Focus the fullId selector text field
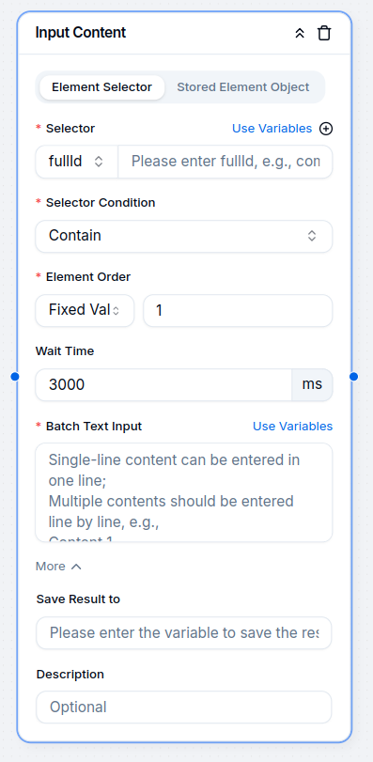 click(225, 162)
